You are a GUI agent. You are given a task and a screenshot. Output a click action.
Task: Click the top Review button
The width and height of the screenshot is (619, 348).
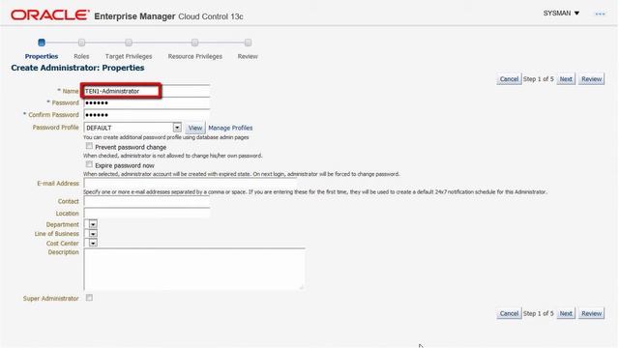(591, 79)
